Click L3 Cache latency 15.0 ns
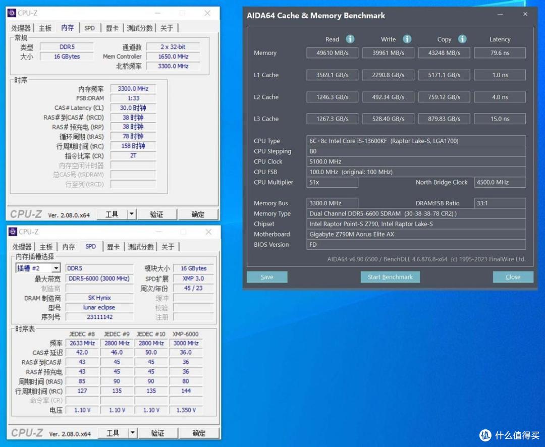The width and height of the screenshot is (545, 447). [500, 119]
